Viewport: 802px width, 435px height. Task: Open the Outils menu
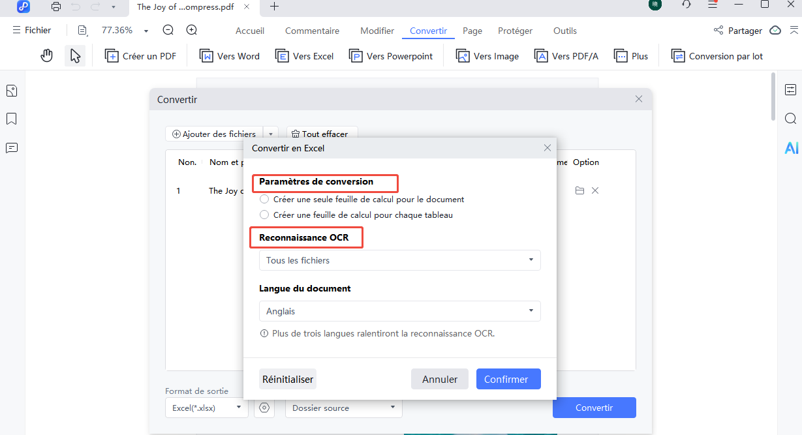564,31
